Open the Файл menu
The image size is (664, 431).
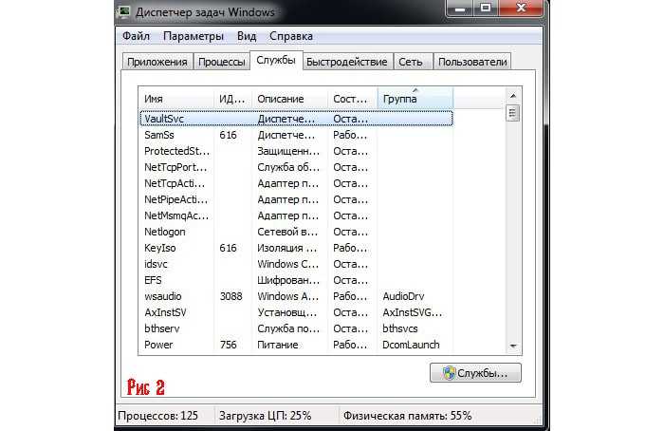point(136,36)
